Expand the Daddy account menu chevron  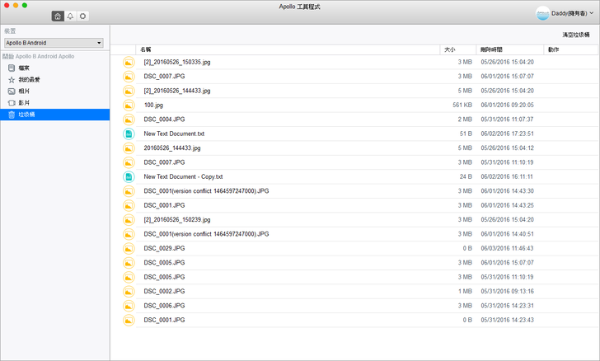click(x=593, y=14)
